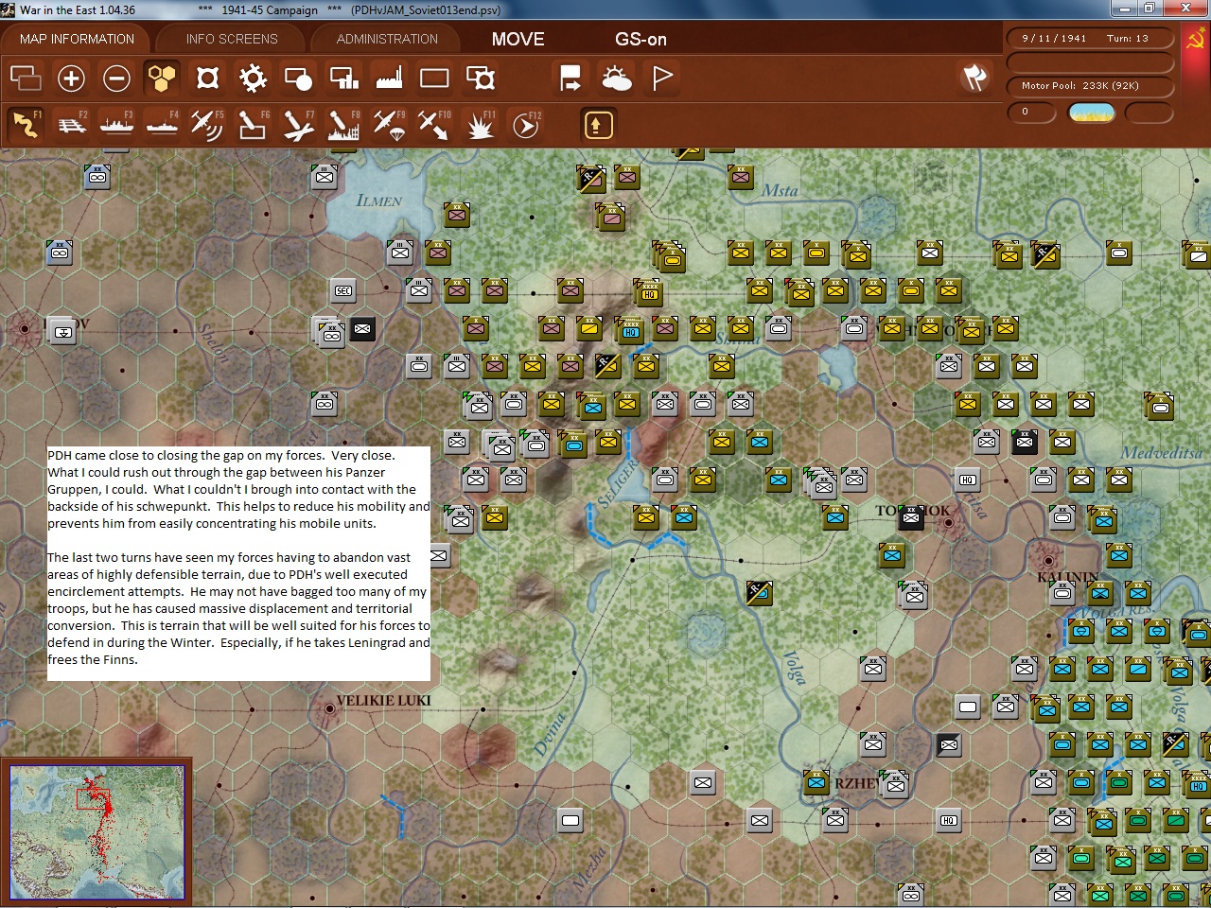Show the weather with sun-cloud icon
The height and width of the screenshot is (908, 1211).
pos(616,78)
